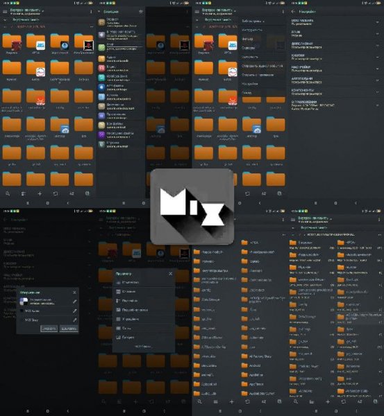This screenshot has width=384, height=416.
Task: Click the pencil edit icon beside MiX Gray skin
Action: click(75, 320)
